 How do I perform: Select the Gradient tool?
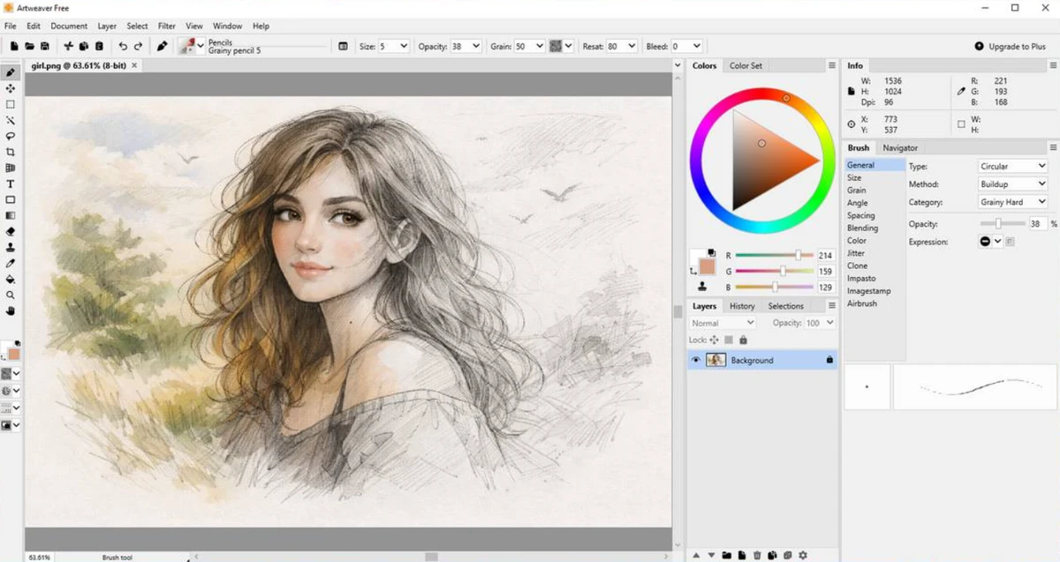(11, 215)
